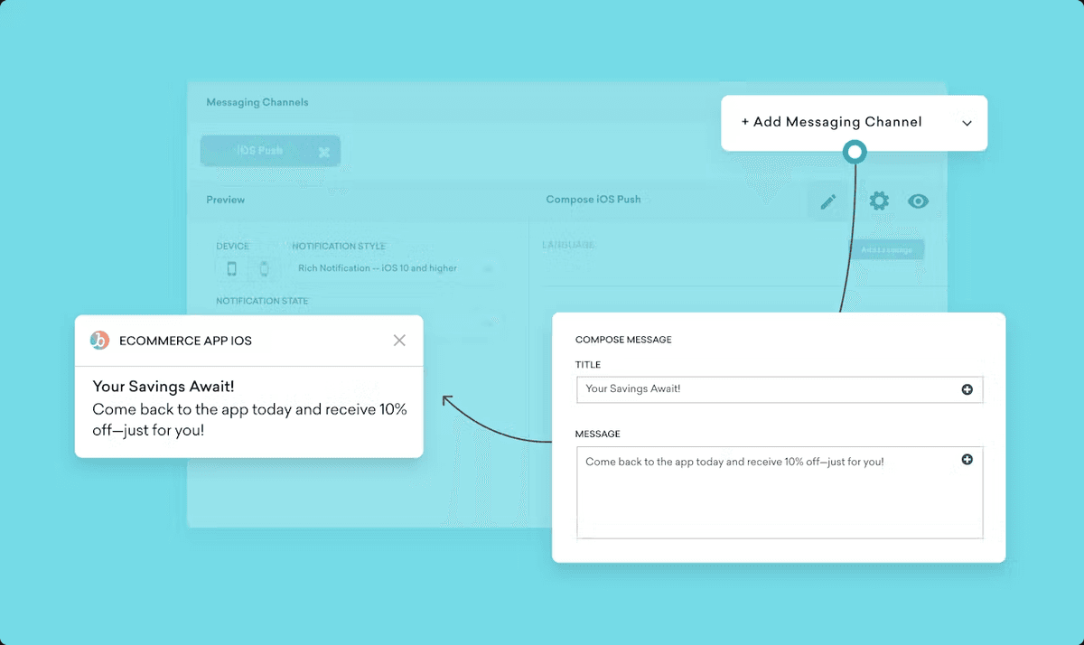Switch to the Compose iOS Push tab
This screenshot has width=1084, height=645.
coord(592,200)
